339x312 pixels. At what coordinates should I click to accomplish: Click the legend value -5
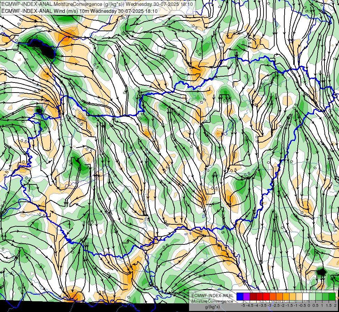click(243, 305)
